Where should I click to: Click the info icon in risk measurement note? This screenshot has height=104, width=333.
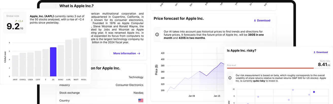pyautogui.click(x=230, y=78)
